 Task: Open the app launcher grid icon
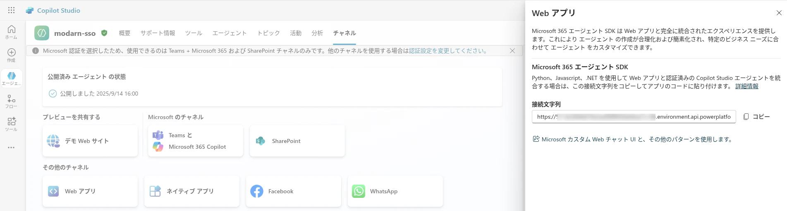tap(11, 10)
